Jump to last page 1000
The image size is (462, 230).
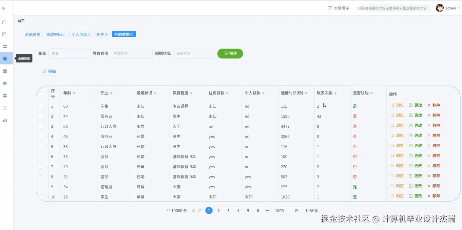tap(279, 211)
